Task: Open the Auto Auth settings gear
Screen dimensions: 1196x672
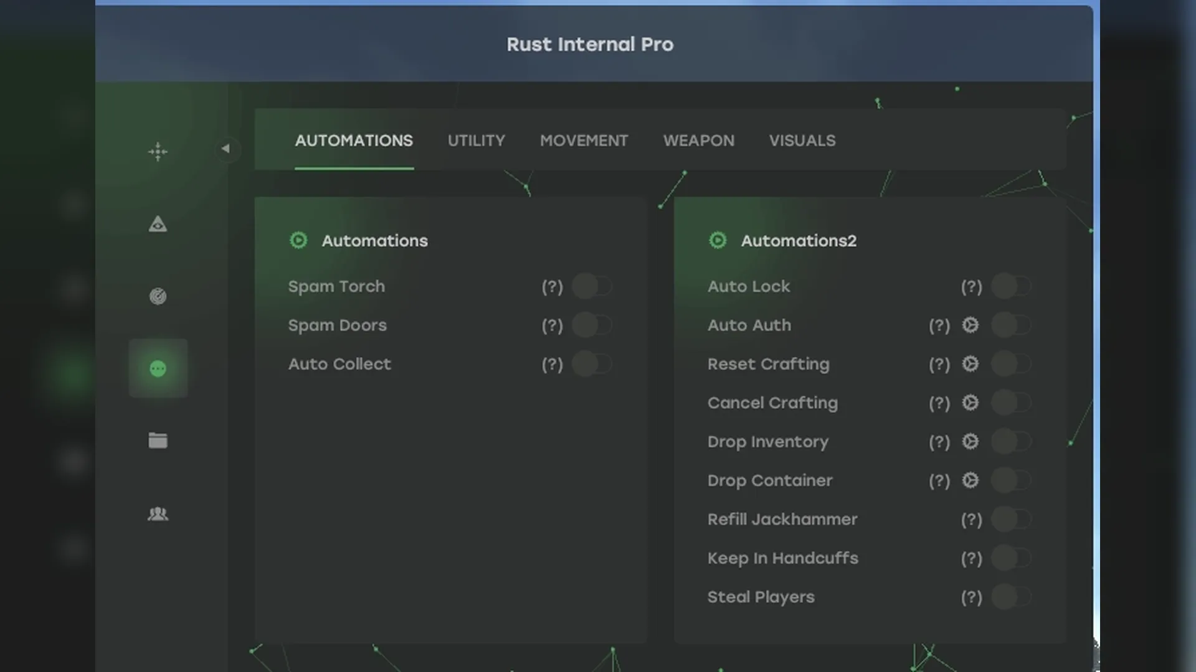Action: [x=970, y=325]
